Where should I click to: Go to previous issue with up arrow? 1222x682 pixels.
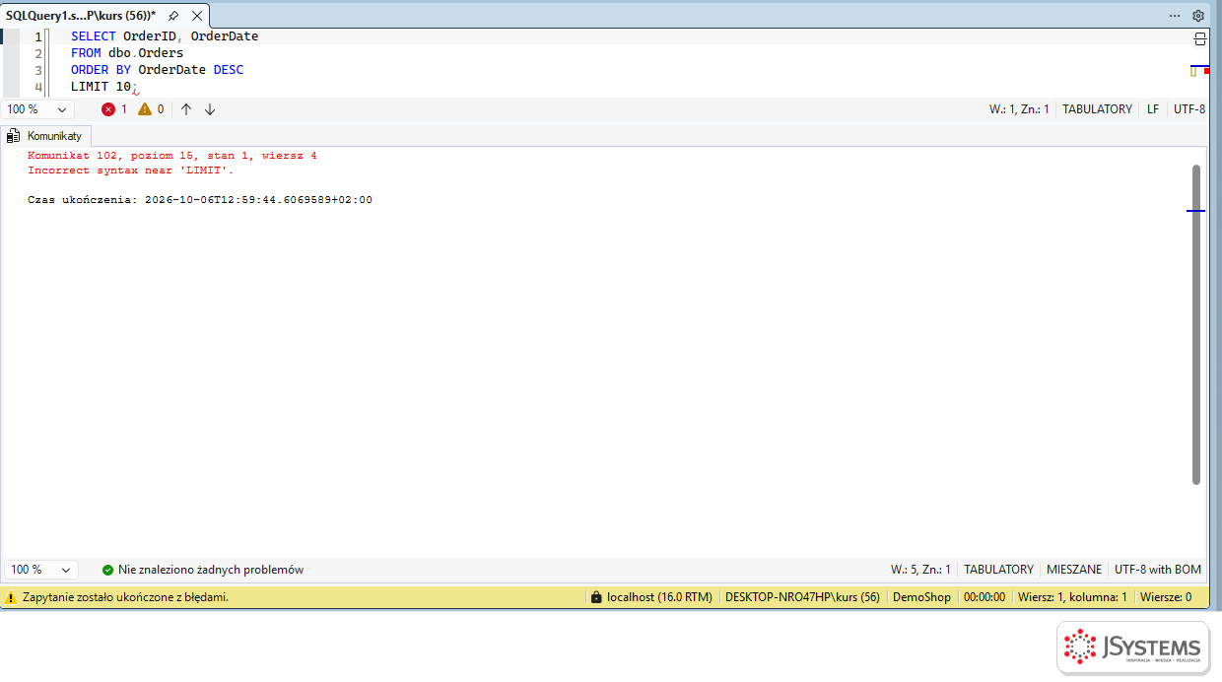186,109
